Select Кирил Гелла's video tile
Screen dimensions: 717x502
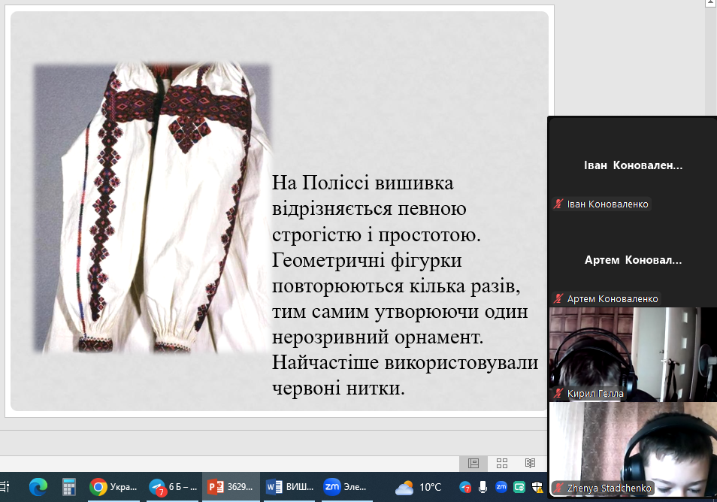[x=633, y=354]
